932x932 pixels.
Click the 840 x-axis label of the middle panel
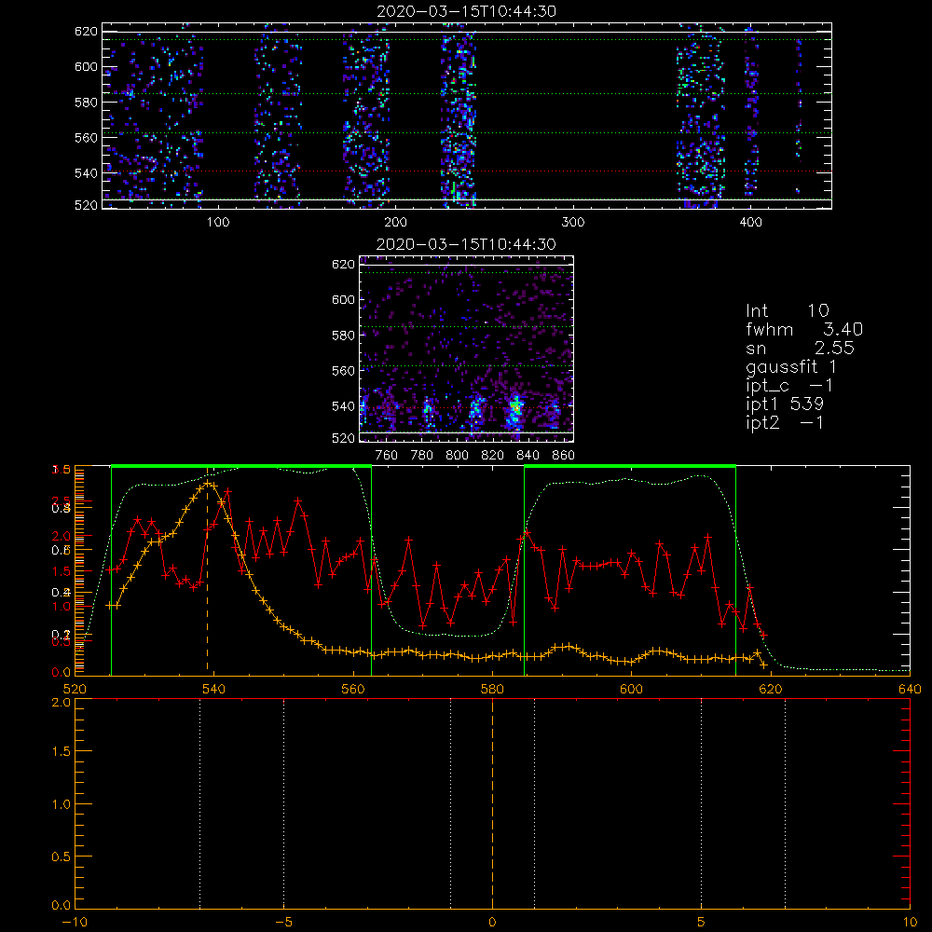click(x=528, y=456)
